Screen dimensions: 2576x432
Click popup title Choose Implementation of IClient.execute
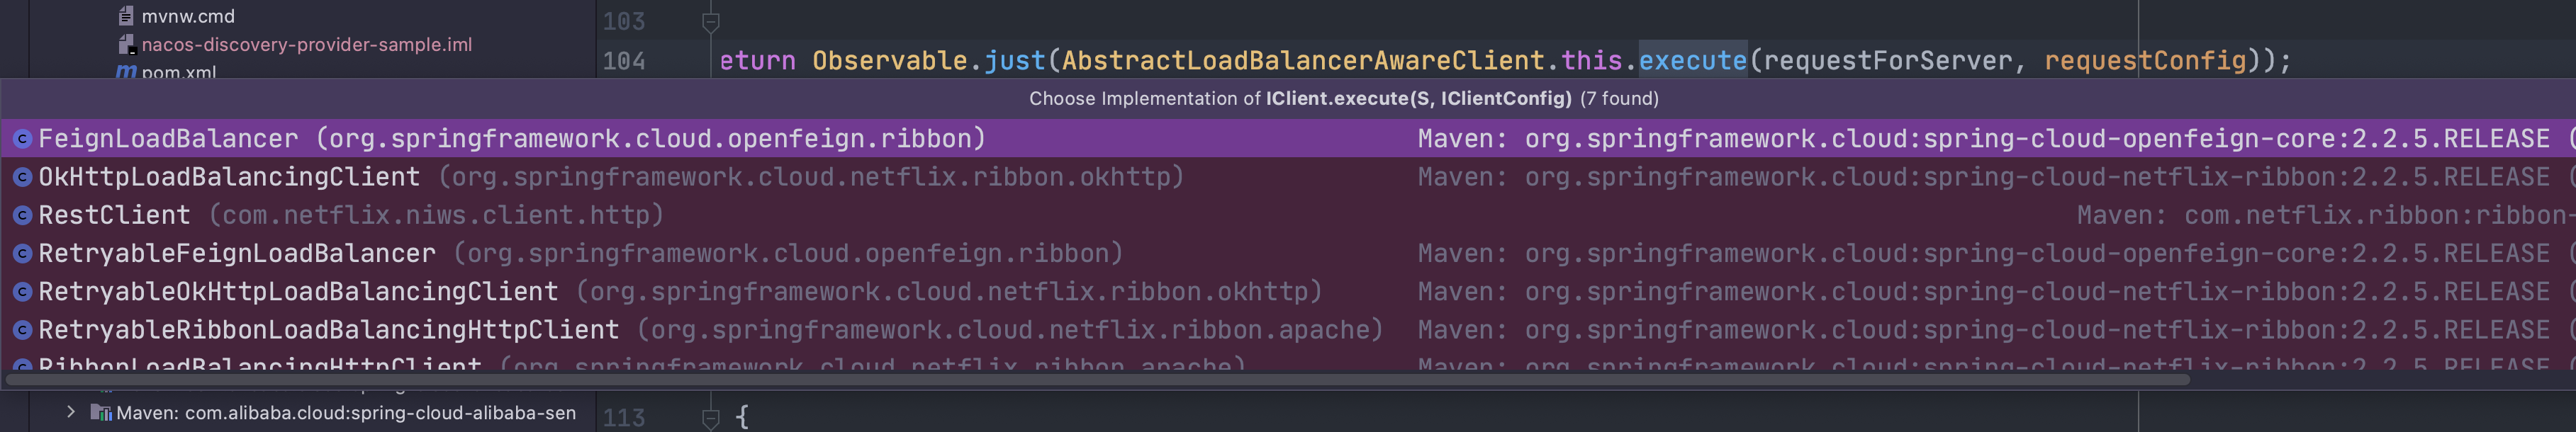click(x=1343, y=99)
